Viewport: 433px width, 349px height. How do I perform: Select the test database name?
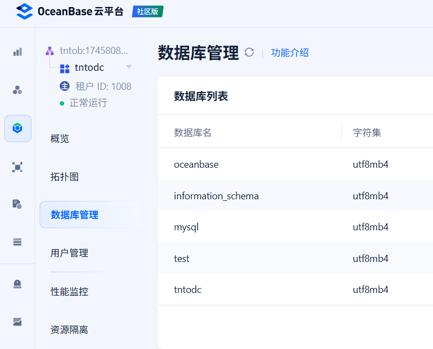pyautogui.click(x=181, y=259)
